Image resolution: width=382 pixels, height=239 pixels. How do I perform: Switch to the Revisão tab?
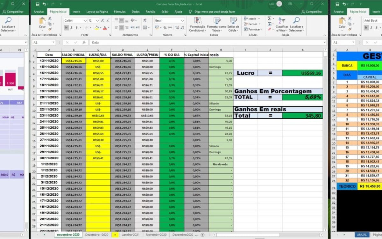pyautogui.click(x=151, y=11)
